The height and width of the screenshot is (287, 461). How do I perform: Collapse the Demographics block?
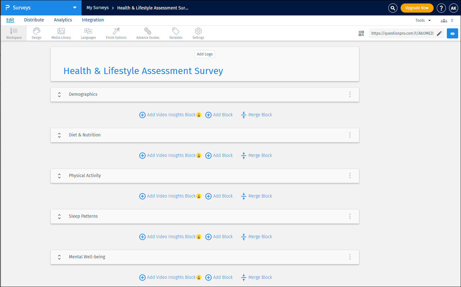click(x=59, y=94)
